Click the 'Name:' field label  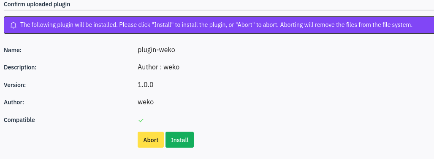coord(13,50)
